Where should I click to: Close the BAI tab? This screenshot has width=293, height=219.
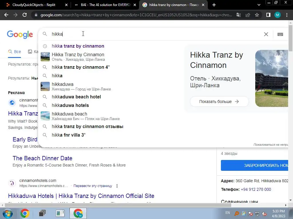point(134,5)
